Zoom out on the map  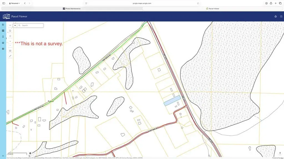pos(10,46)
